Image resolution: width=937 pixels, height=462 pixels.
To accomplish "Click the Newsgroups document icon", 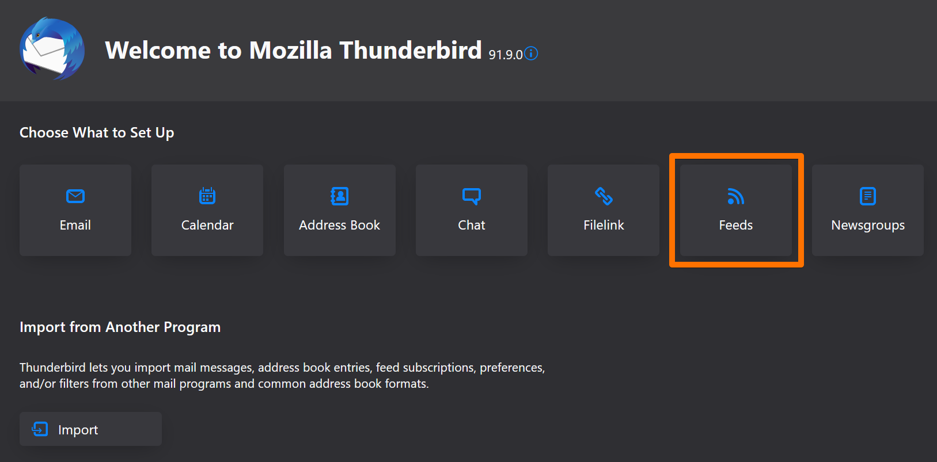I will click(867, 196).
